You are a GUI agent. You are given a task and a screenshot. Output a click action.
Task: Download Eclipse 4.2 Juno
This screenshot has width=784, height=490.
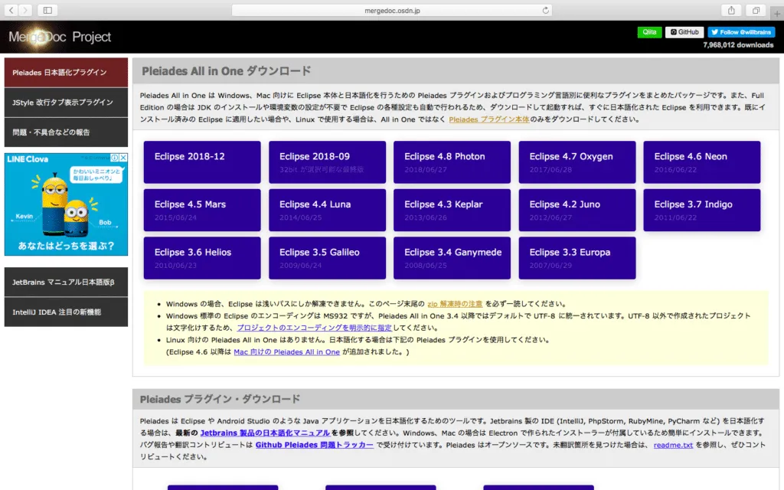coord(577,210)
